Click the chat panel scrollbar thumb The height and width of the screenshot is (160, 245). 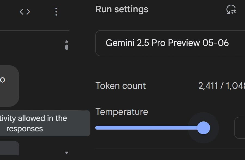67,47
